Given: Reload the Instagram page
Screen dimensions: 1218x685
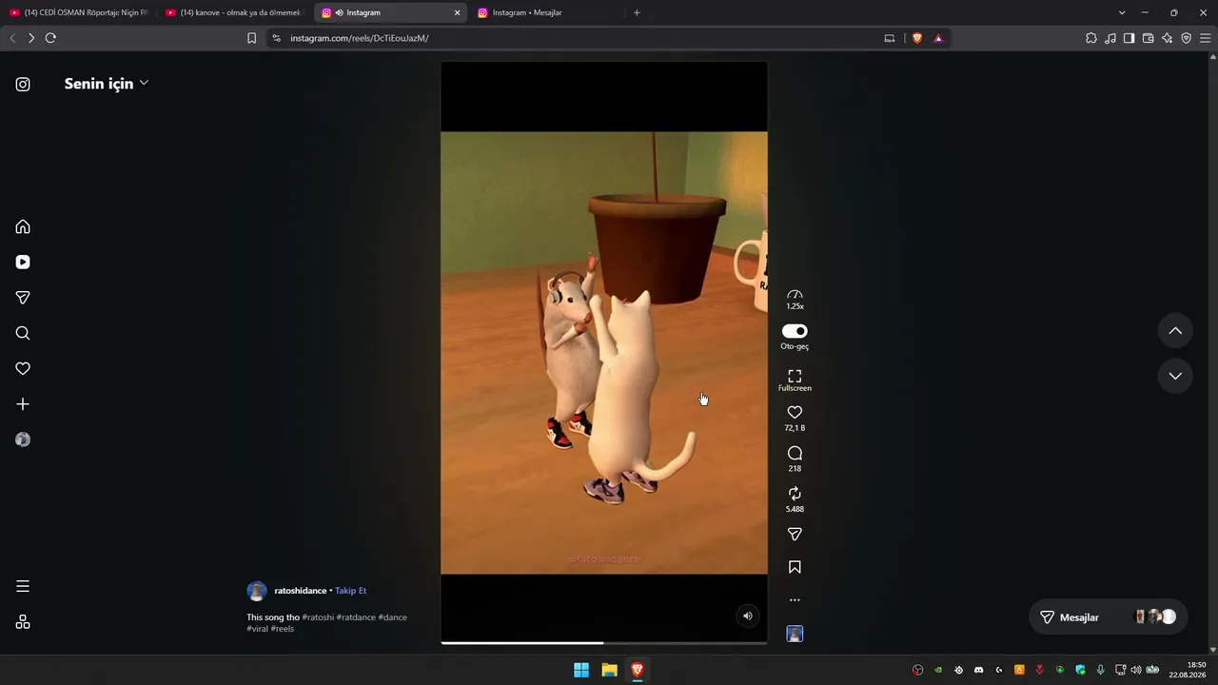Looking at the screenshot, I should click(x=50, y=38).
